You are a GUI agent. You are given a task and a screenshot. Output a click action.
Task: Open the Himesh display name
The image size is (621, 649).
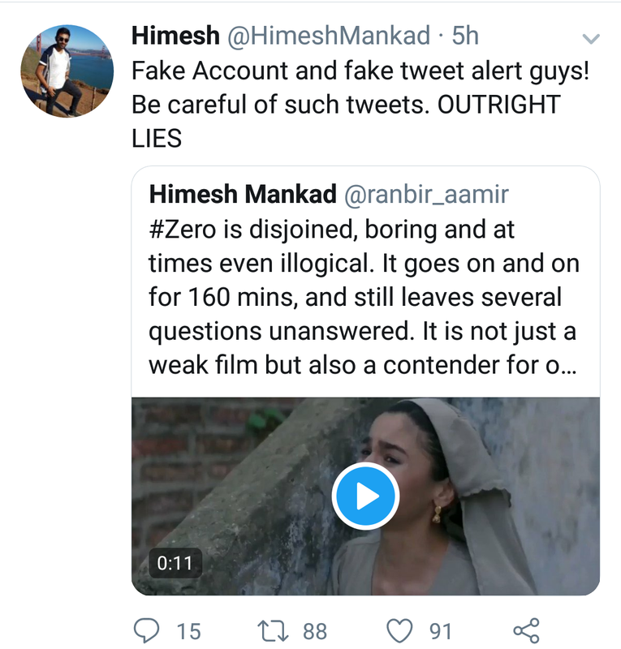(x=175, y=36)
